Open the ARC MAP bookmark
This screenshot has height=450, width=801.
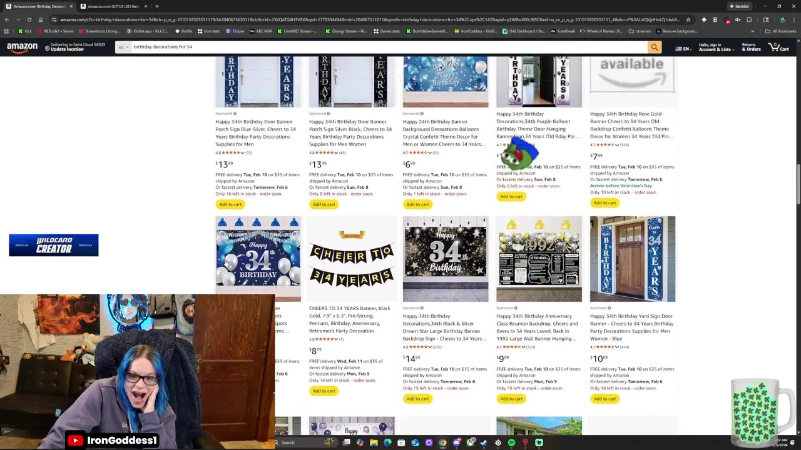262,31
